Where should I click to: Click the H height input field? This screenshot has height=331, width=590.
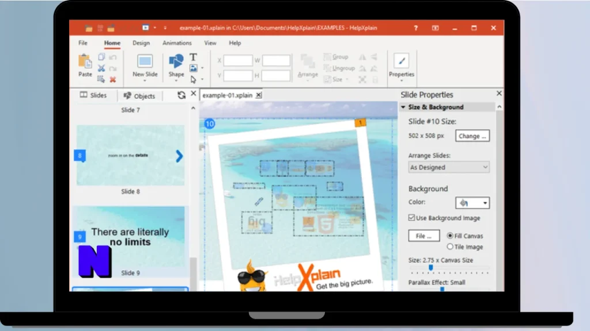(x=276, y=75)
